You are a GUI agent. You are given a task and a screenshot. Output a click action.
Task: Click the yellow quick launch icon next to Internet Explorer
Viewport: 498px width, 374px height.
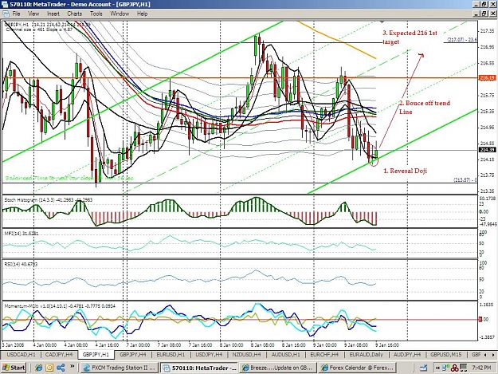coord(49,368)
